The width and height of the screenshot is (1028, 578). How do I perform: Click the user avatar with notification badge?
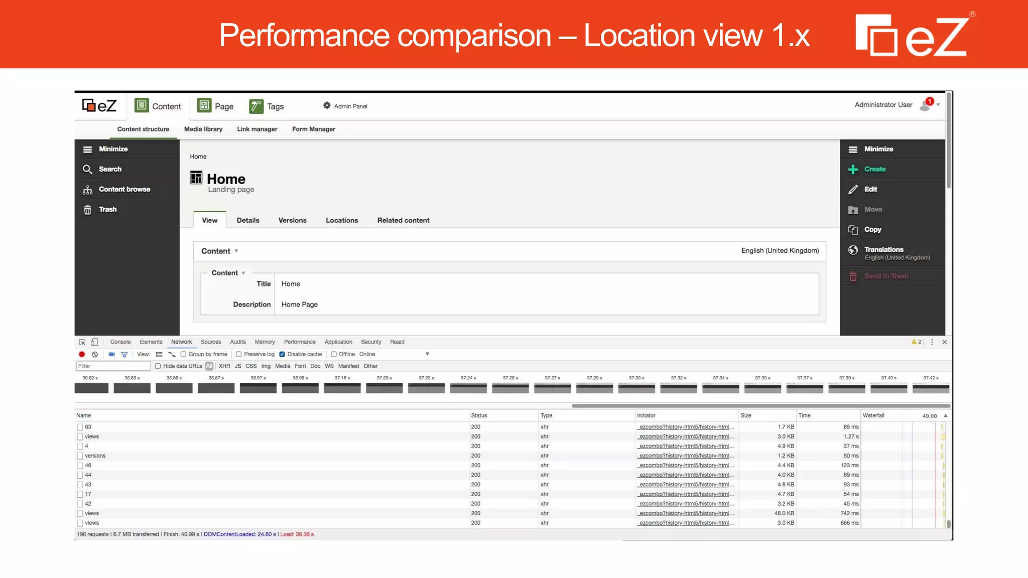pos(926,104)
